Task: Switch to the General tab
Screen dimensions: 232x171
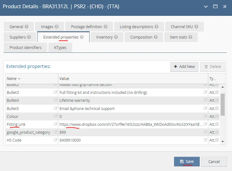Action: click(x=19, y=27)
